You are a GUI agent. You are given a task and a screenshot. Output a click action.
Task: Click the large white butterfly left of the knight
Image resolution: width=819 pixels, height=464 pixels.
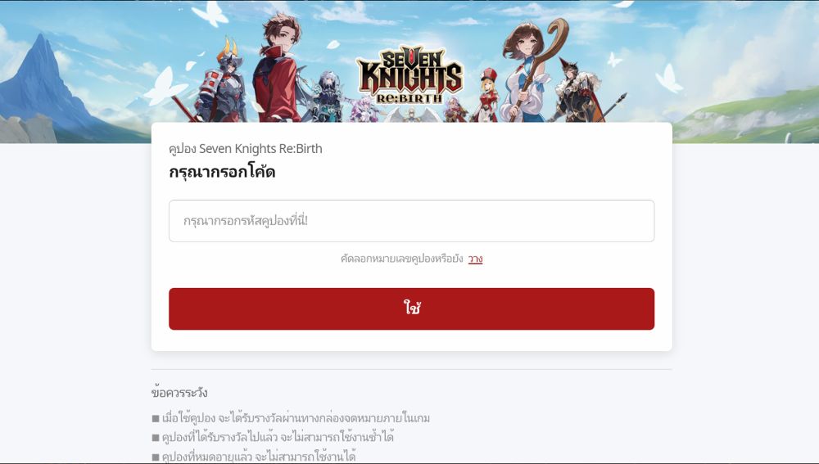pos(165,88)
